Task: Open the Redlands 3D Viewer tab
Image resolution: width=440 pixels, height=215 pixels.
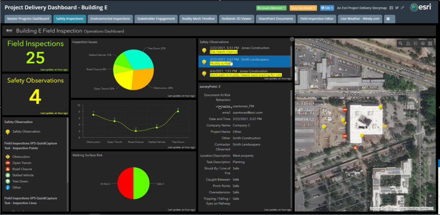Action: tap(237, 19)
